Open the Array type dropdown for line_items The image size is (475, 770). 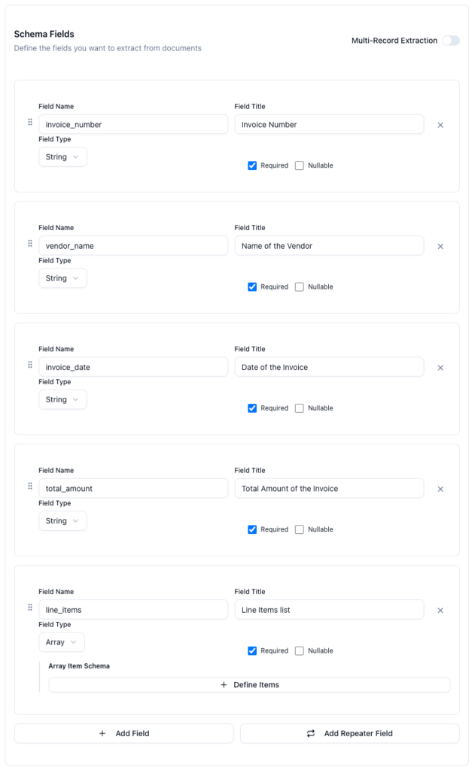[62, 642]
